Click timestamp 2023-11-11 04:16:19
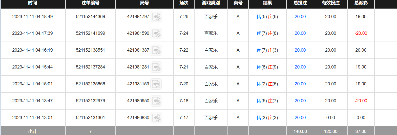Screen dimensions: 397x135 32,50
